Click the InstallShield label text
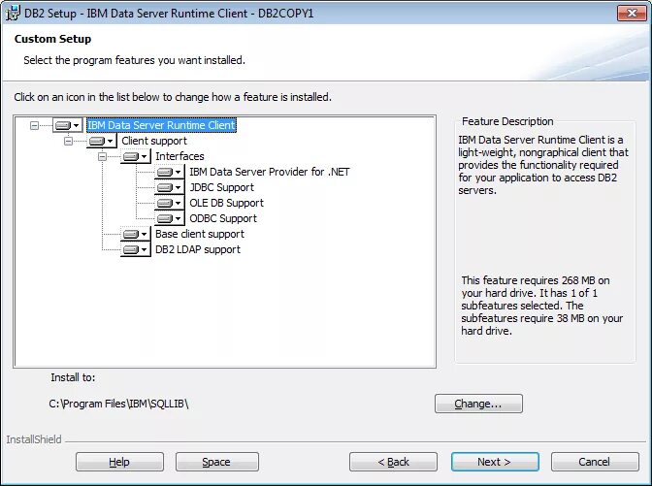The height and width of the screenshot is (486, 652). 34,439
